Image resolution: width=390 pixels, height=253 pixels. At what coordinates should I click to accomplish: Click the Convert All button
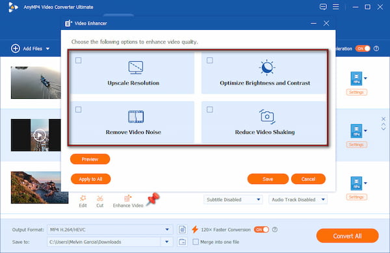point(348,236)
